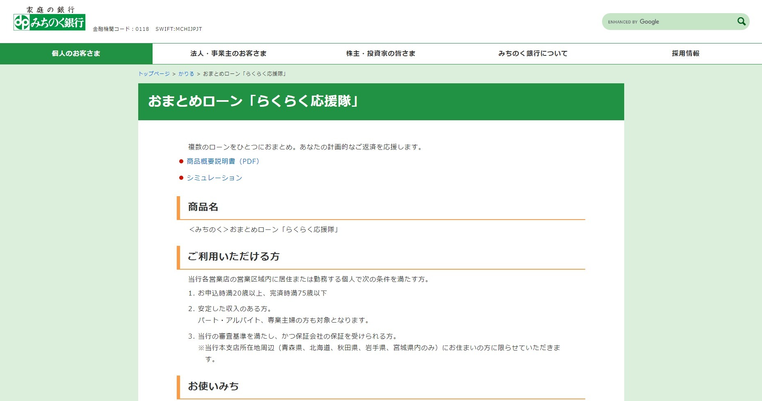
Task: Open the 採用情報 page
Action: point(684,53)
